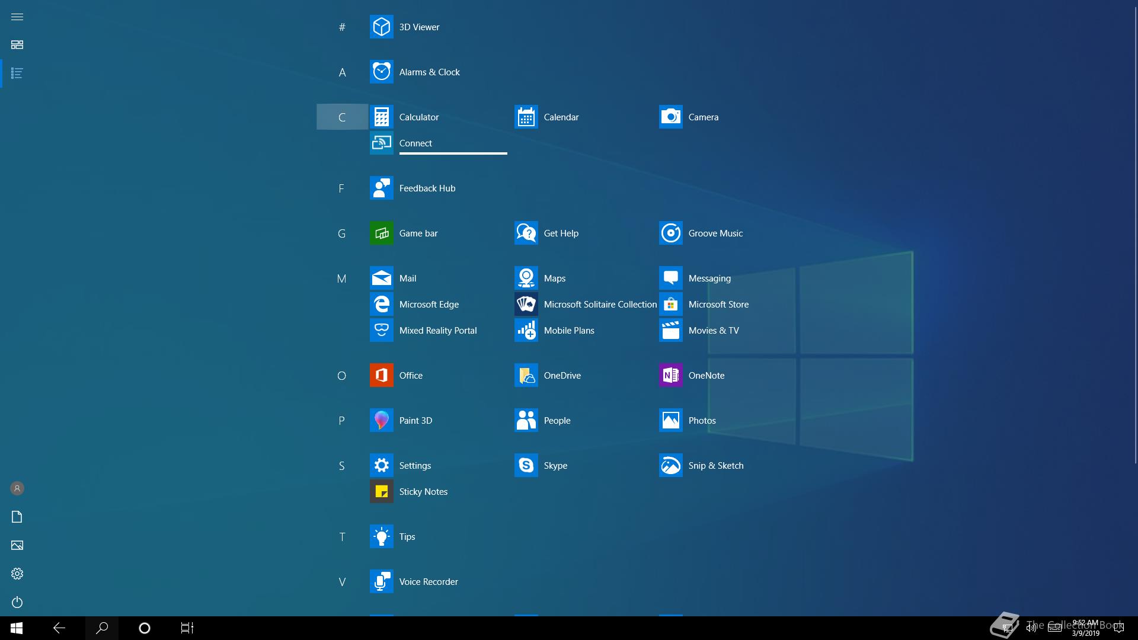Click the Windows Start button
This screenshot has width=1138, height=640.
[x=17, y=628]
